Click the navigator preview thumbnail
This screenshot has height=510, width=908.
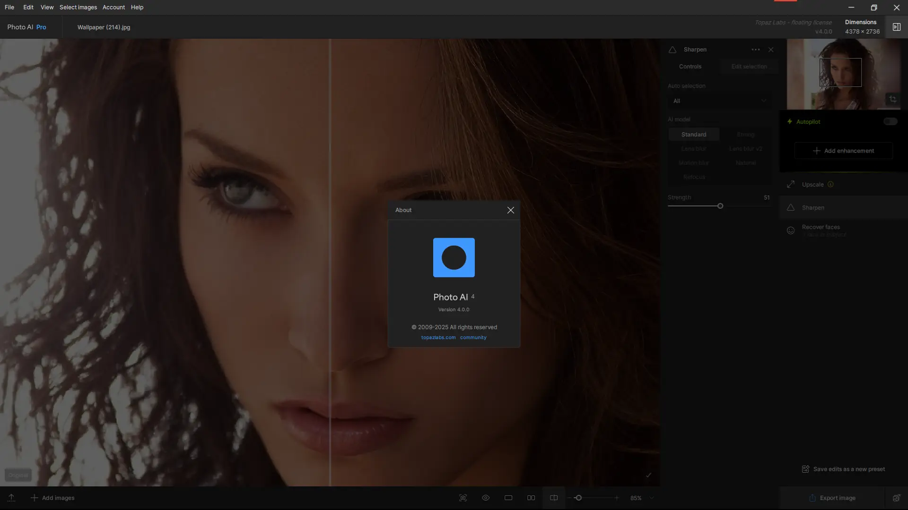tap(840, 72)
